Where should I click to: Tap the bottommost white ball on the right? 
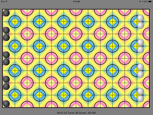(x=141, y=99)
